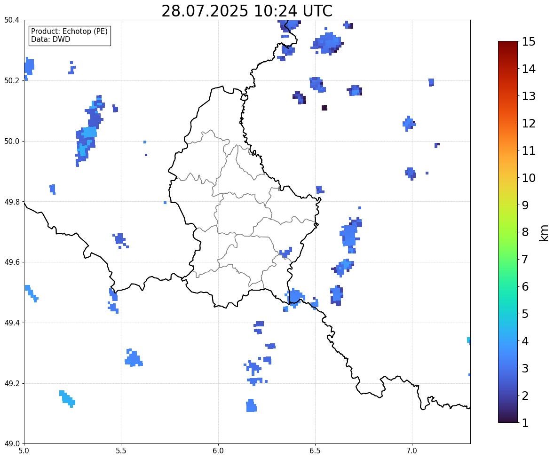
Task: Click longitude axis label 6.5
Action: pos(315,451)
